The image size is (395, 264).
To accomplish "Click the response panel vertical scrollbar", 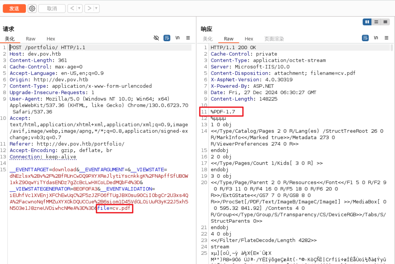I will tap(392, 48).
